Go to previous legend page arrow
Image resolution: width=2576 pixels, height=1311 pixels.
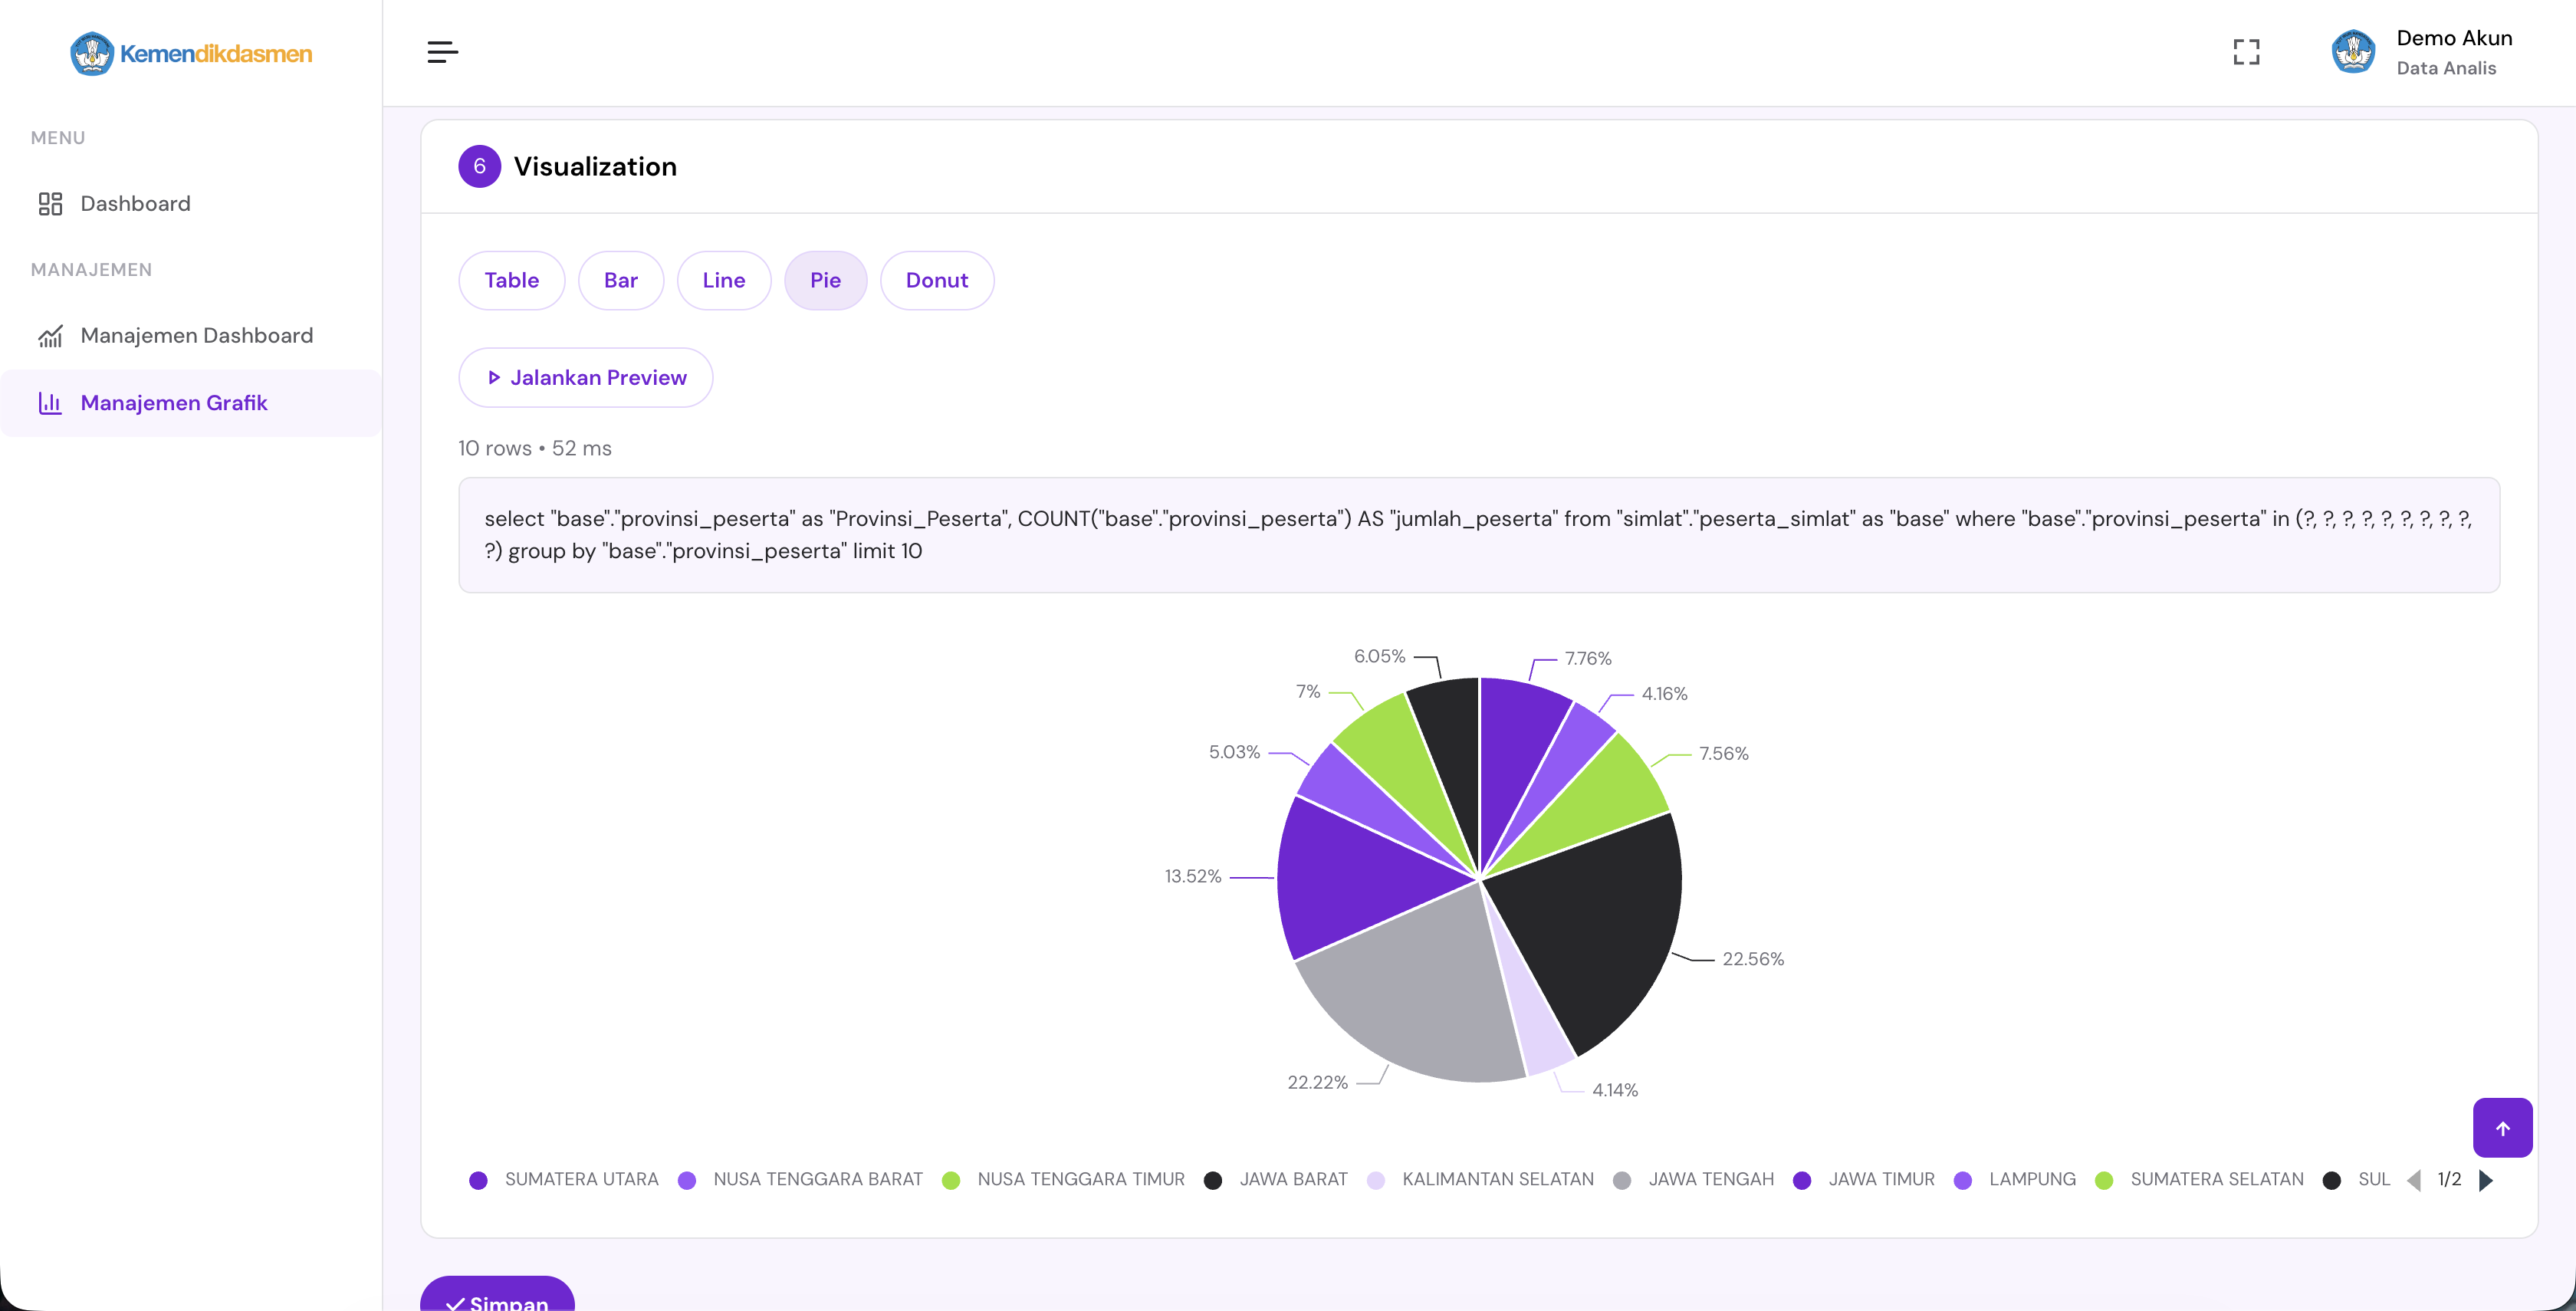(2414, 1180)
